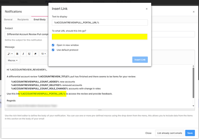Click the Hi %ACCOUNTREVIEW_REVIEWER% greeting line
Image resolution: width=199 pixels, height=139 pixels.
27,69
